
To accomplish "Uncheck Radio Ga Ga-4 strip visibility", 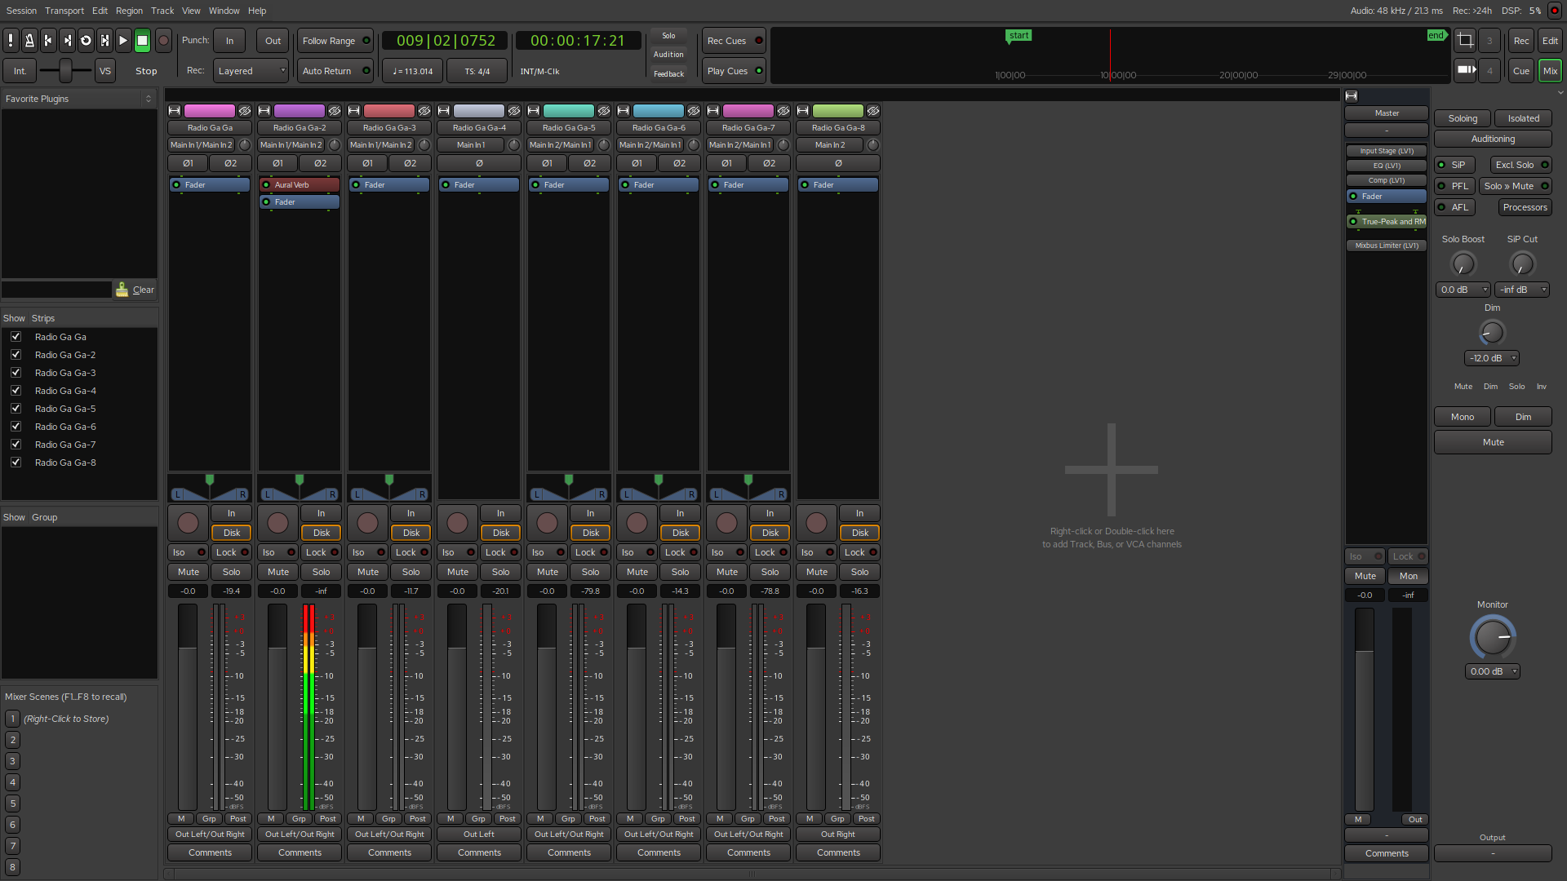I will 16,391.
